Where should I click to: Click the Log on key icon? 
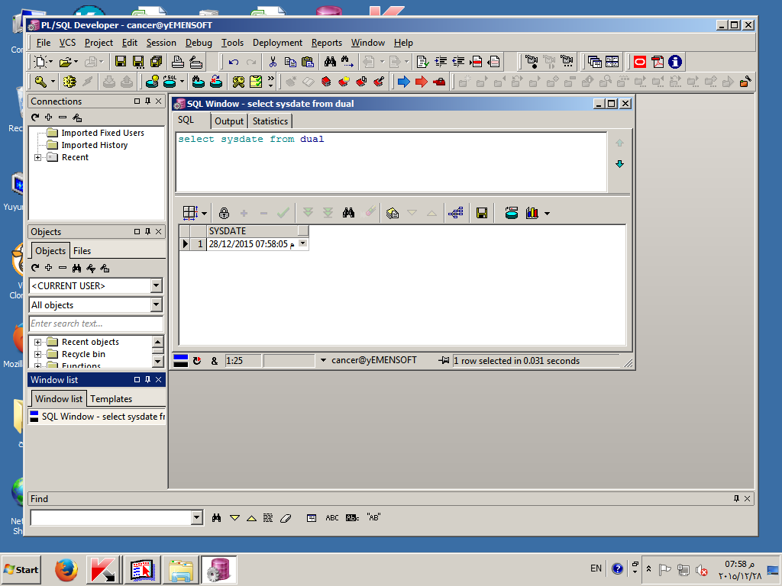(41, 82)
